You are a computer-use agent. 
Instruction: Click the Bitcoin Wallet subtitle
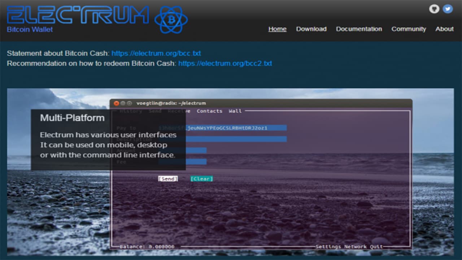(x=30, y=30)
